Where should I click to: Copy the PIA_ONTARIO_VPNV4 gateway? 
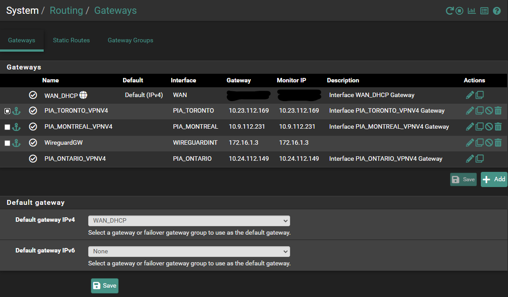[479, 159]
